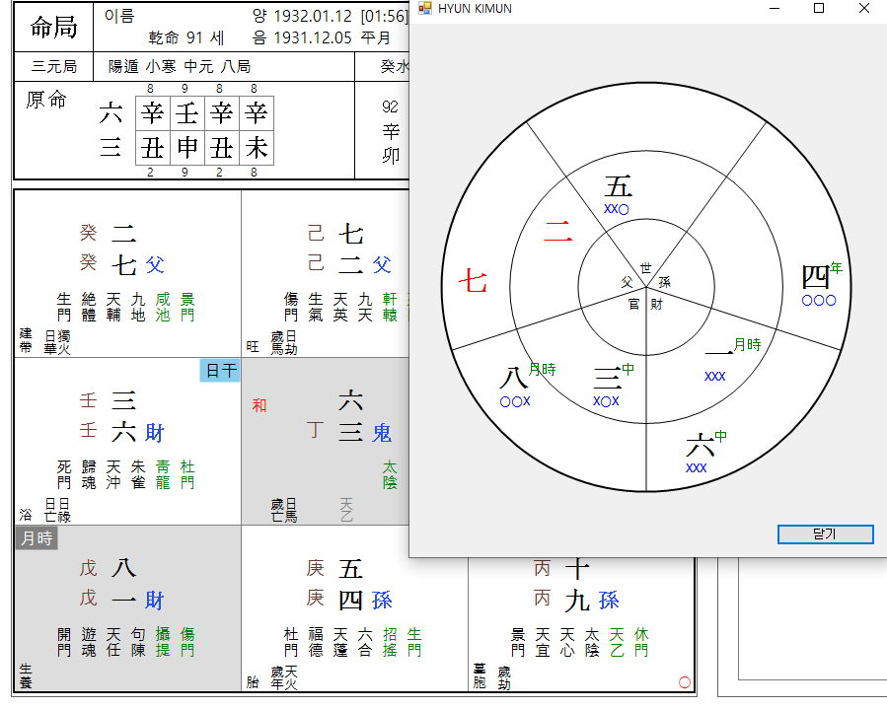Click 申 in the four-pillar grid
Image resolution: width=887 pixels, height=710 pixels.
click(186, 148)
